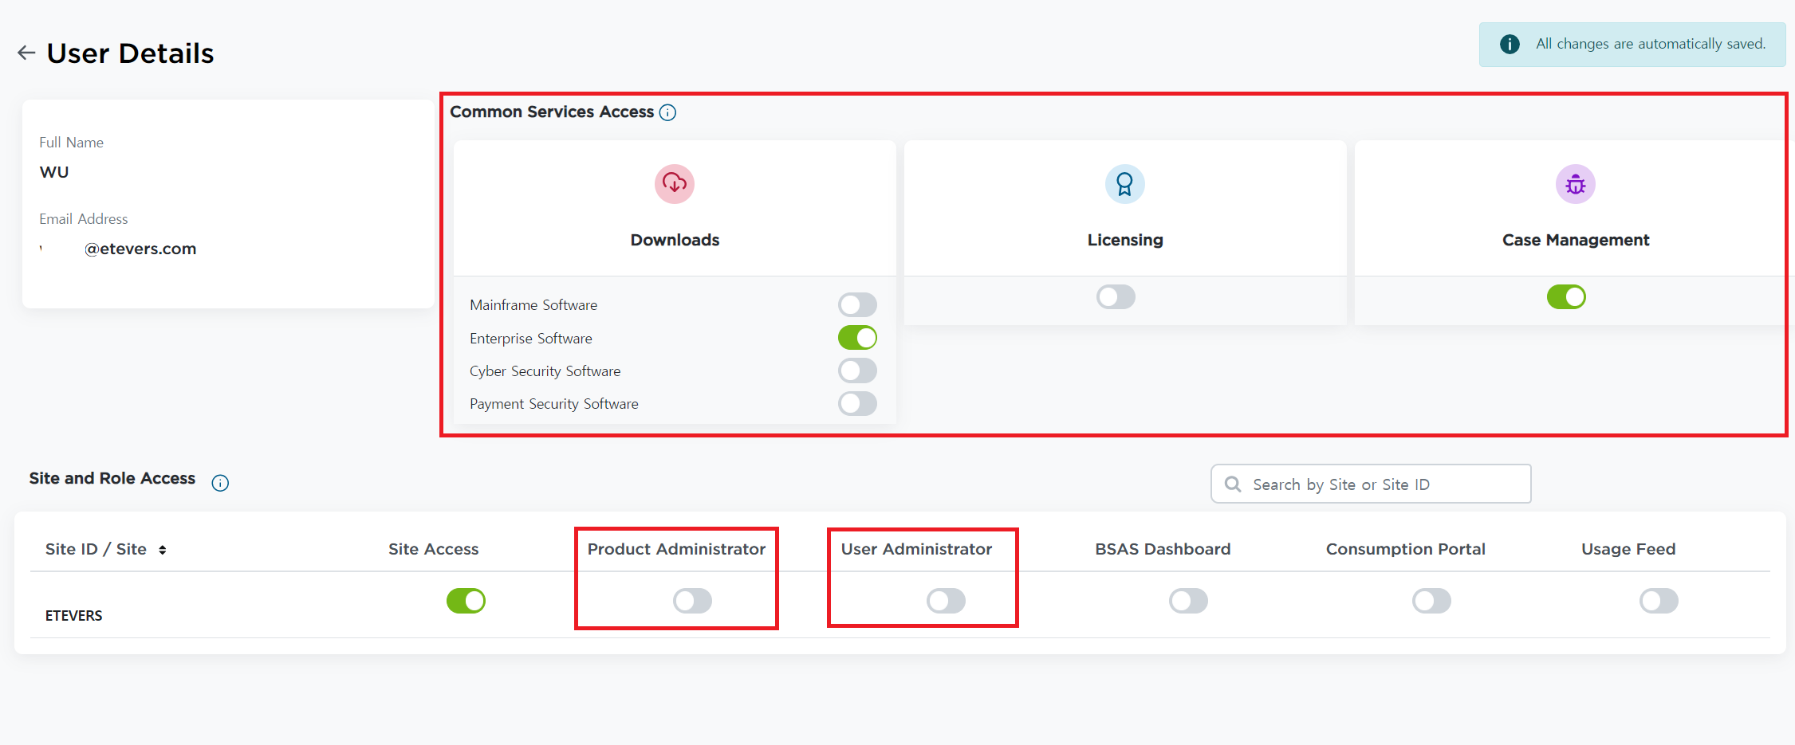1795x745 pixels.
Task: Enable the Payment Security Software toggle
Action: 857,404
